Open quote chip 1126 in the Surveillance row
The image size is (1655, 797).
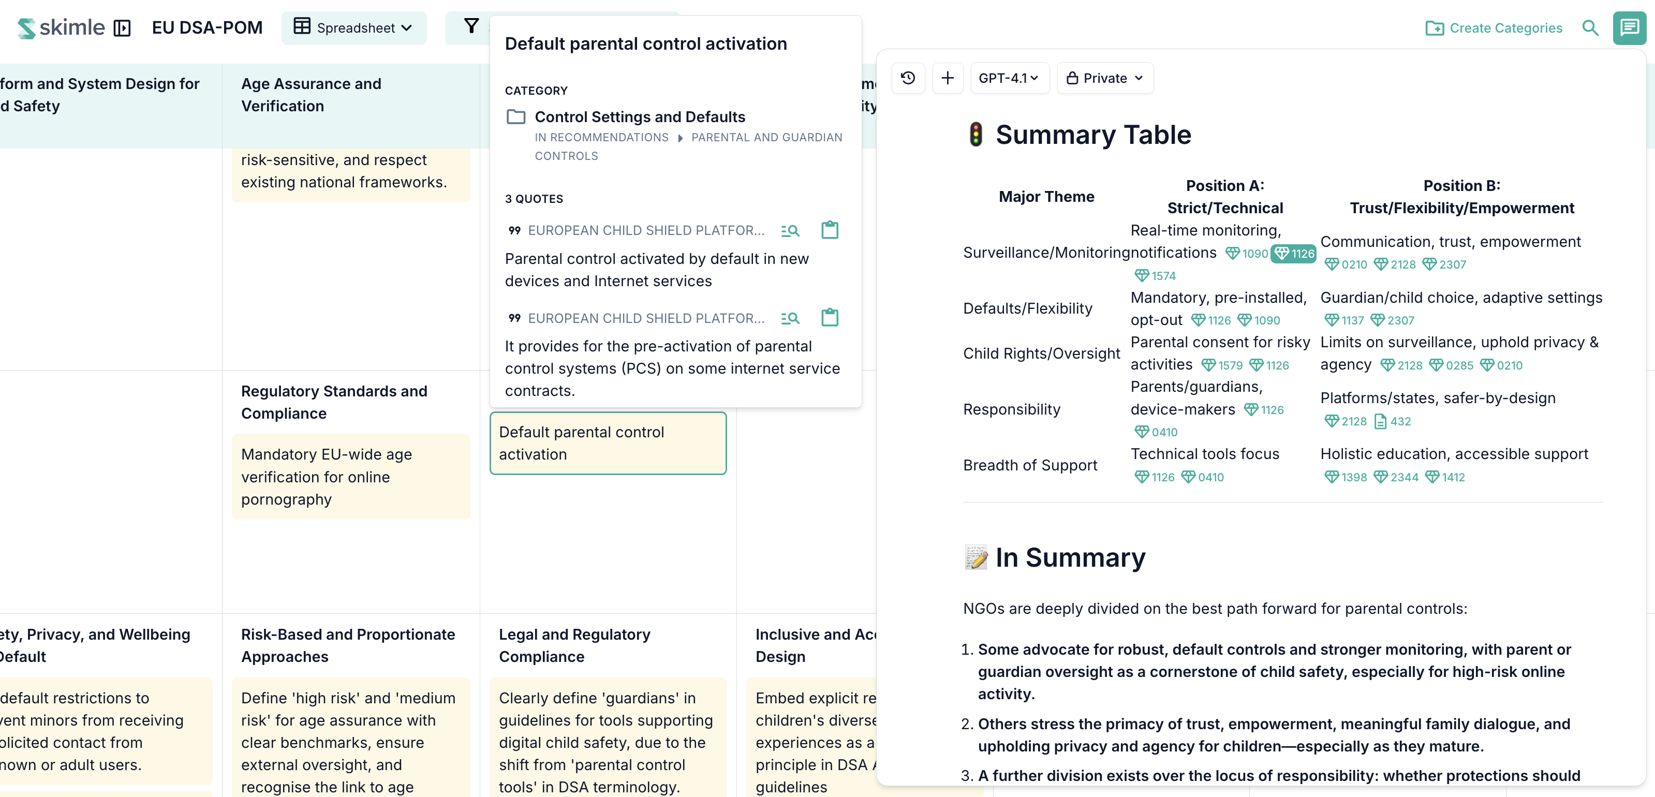1293,254
